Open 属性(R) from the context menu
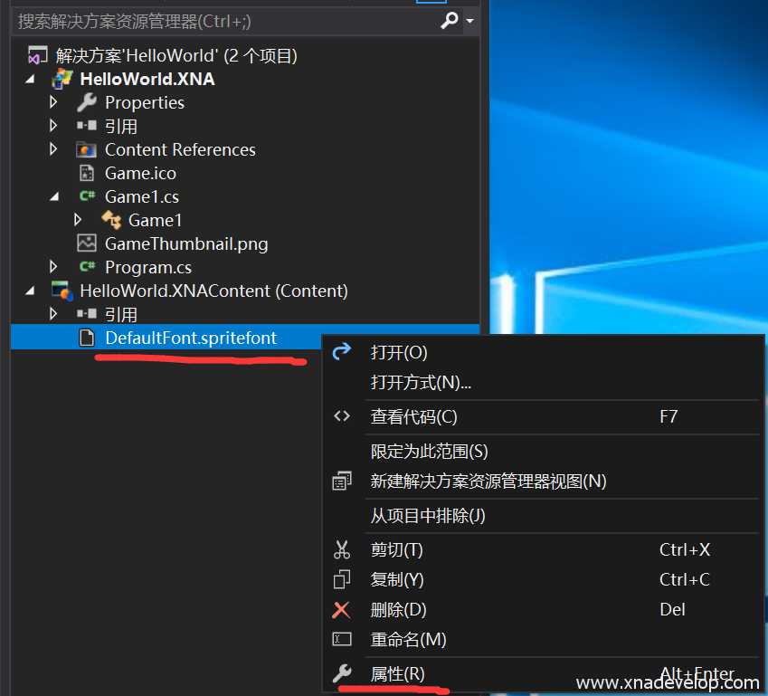The width and height of the screenshot is (768, 696). tap(397, 673)
